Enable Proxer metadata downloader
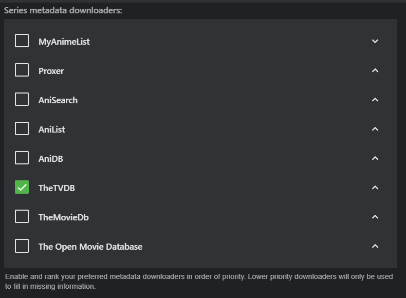This screenshot has height=298, width=406. point(22,70)
